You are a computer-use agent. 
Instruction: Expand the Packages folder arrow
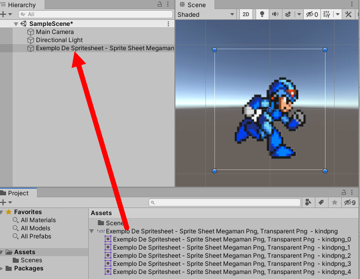tap(2, 268)
